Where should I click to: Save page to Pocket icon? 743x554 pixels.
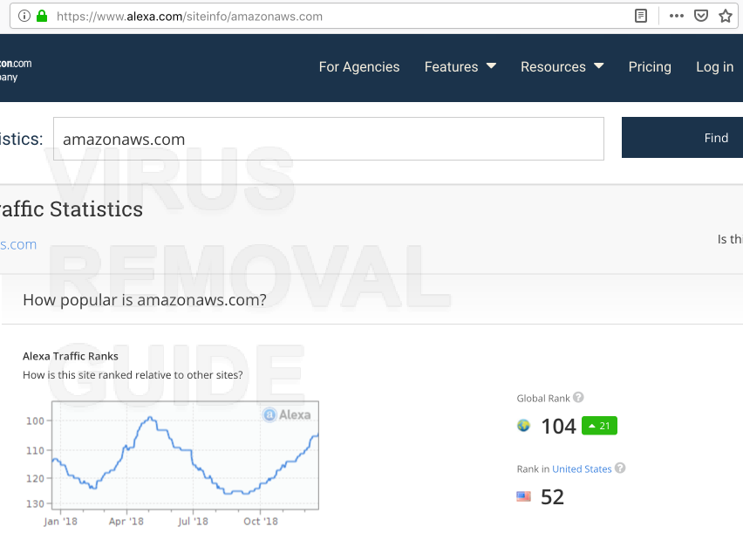pyautogui.click(x=701, y=16)
